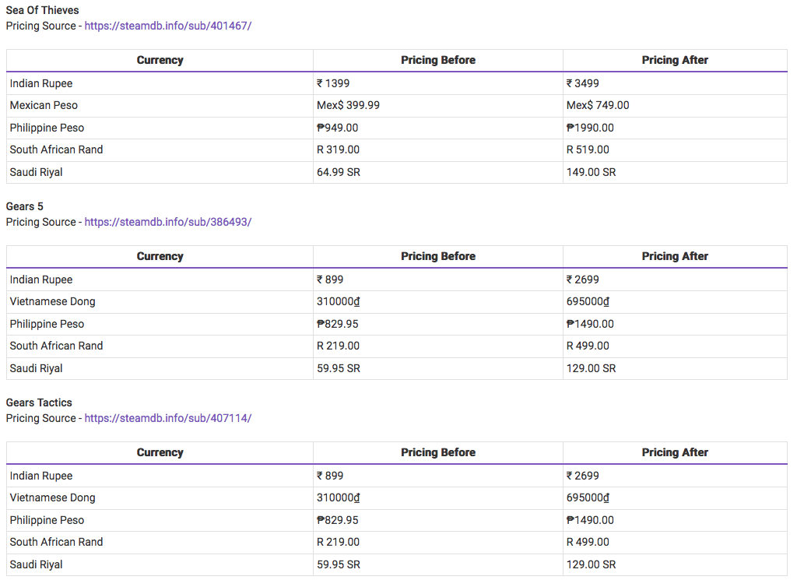Screen dimensions: 797x587
Task: Click South African Rand in Gears Tactics table
Action: [x=56, y=542]
